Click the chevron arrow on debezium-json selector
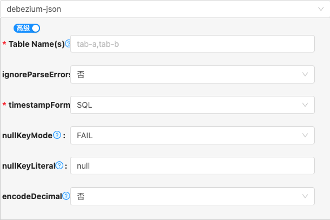Screen dimensions: 330x220 tap(321, 9)
